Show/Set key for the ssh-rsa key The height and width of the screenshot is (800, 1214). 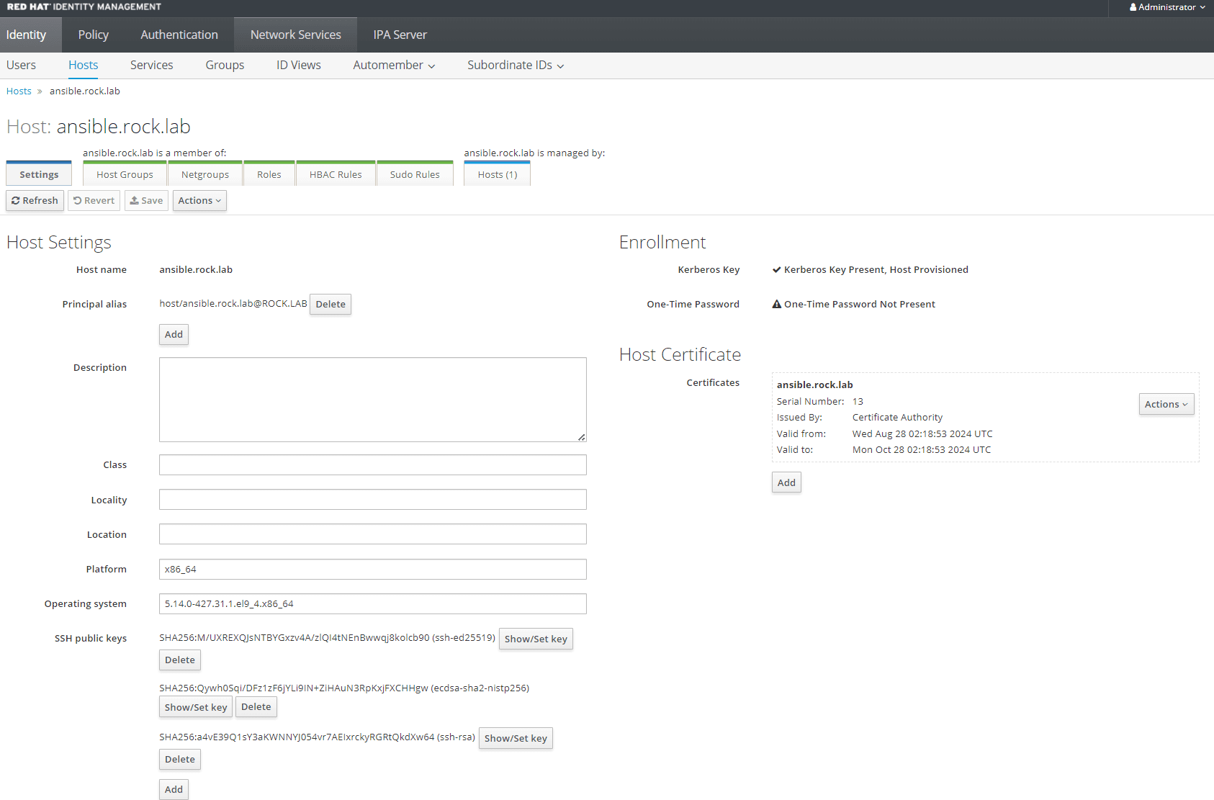click(516, 738)
